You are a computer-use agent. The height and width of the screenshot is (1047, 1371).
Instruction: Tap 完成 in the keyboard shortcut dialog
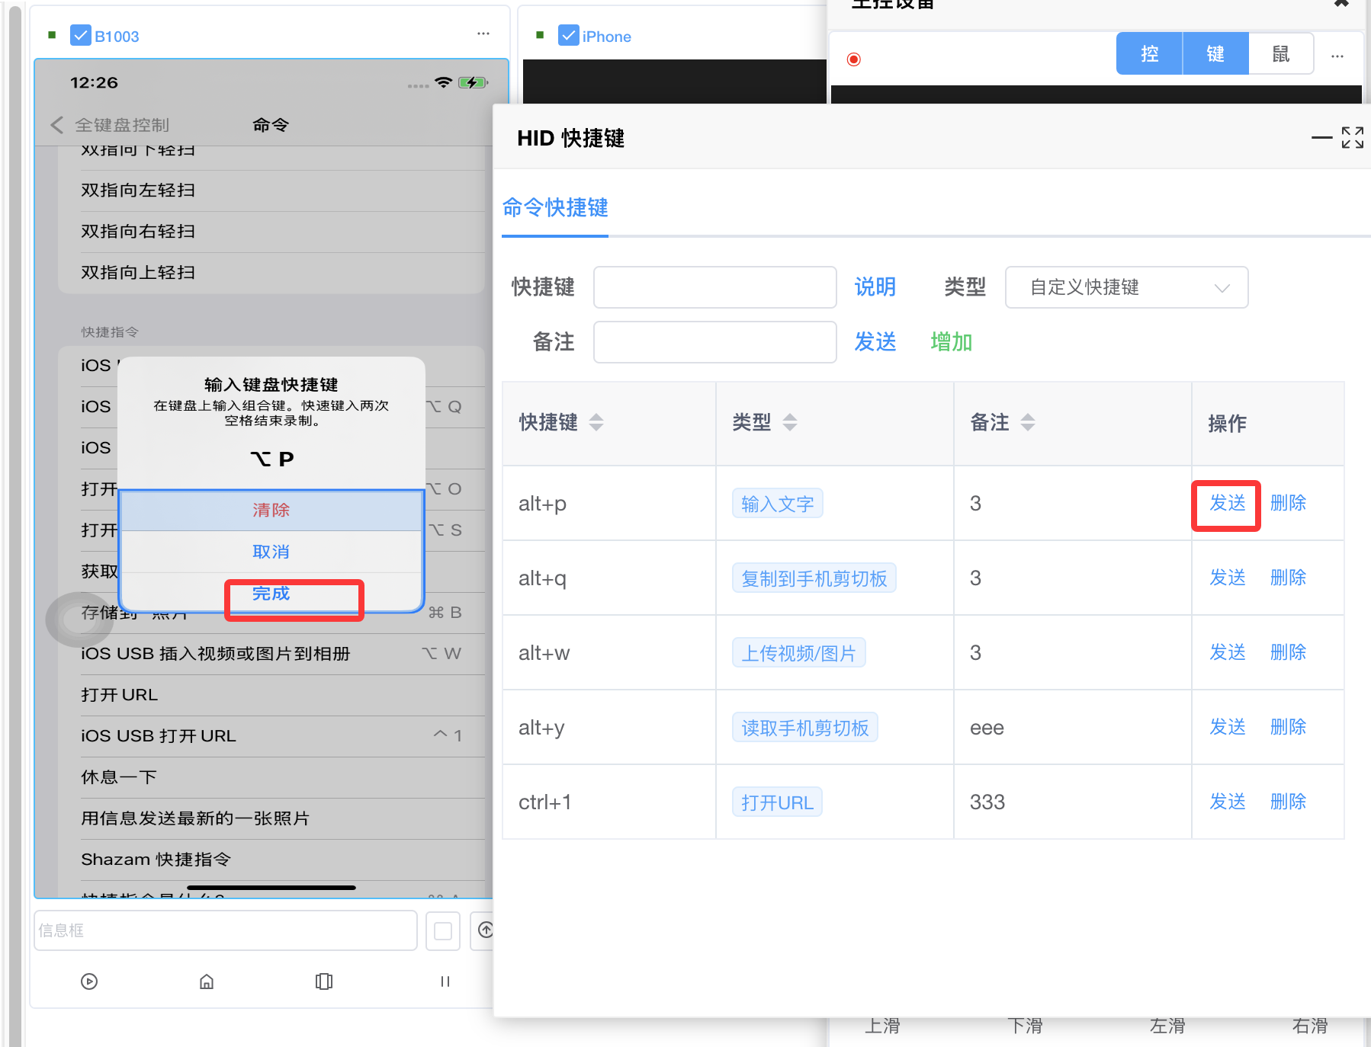click(271, 594)
